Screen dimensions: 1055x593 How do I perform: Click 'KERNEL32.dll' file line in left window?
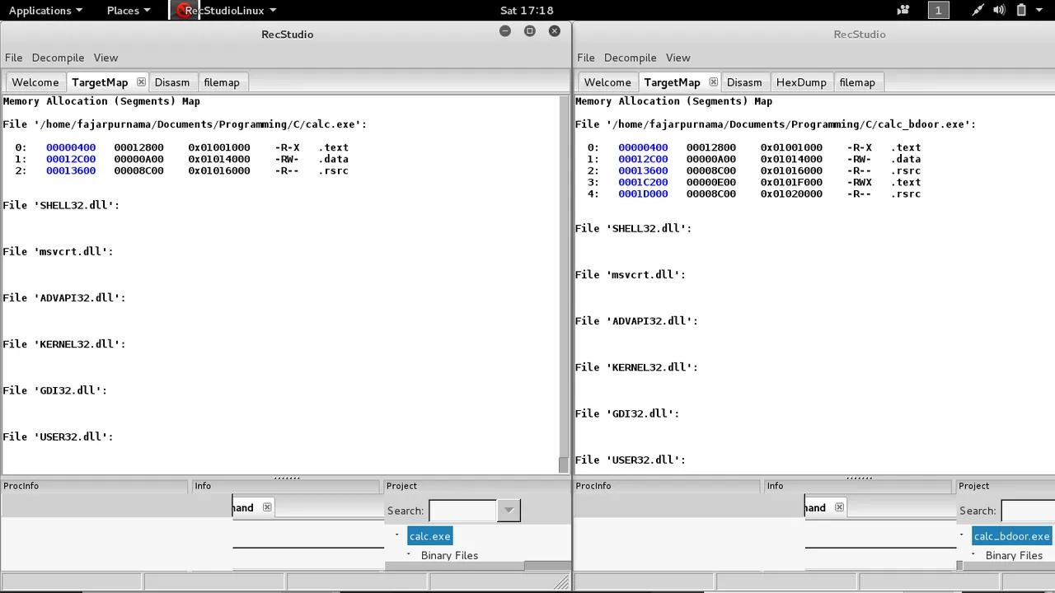pos(64,343)
